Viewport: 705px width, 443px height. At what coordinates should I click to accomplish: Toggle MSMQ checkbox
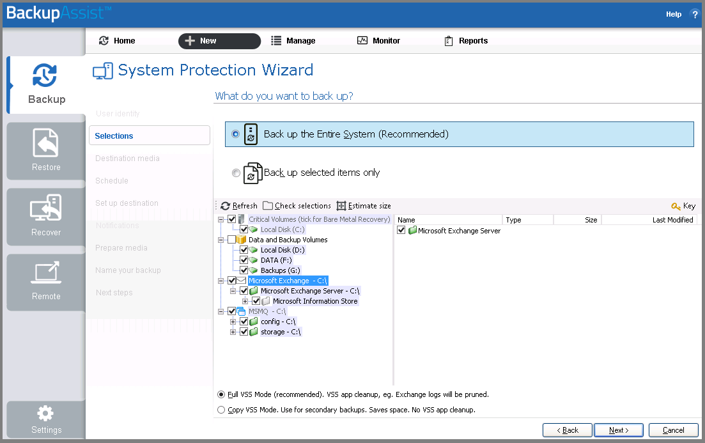(232, 311)
